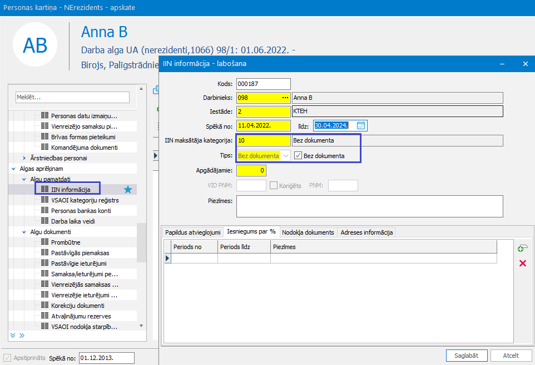The width and height of the screenshot is (535, 365).
Task: Click the double right arrows below tree
Action: 22,336
